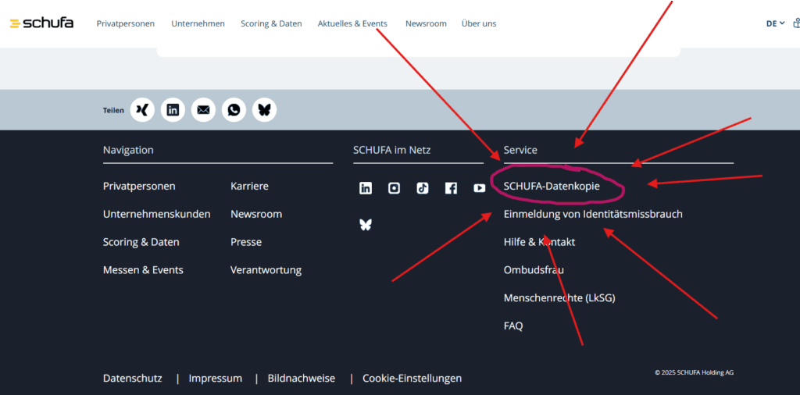Open Über uns in top menu
800x395 pixels.
[x=479, y=23]
